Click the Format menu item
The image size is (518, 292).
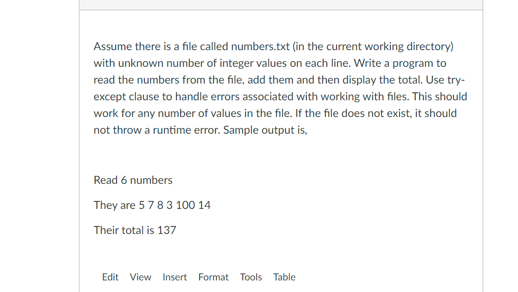coord(214,277)
